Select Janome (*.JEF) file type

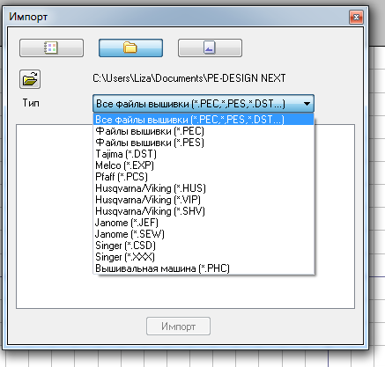coord(204,223)
